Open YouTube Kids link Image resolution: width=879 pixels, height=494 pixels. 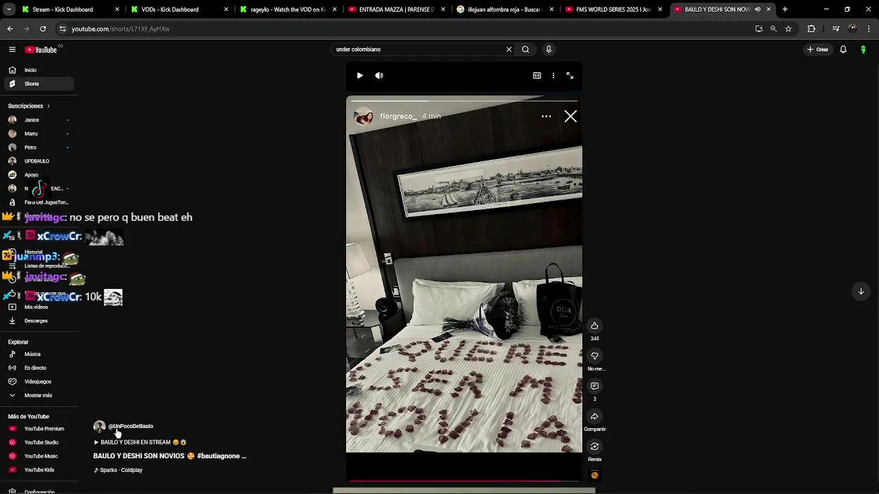click(x=38, y=470)
